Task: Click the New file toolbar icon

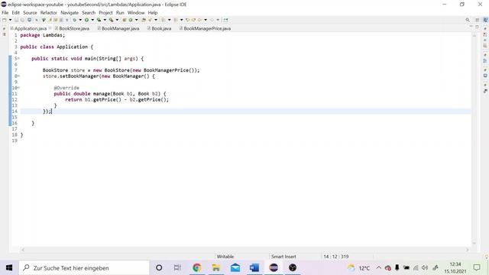Action: pos(5,20)
